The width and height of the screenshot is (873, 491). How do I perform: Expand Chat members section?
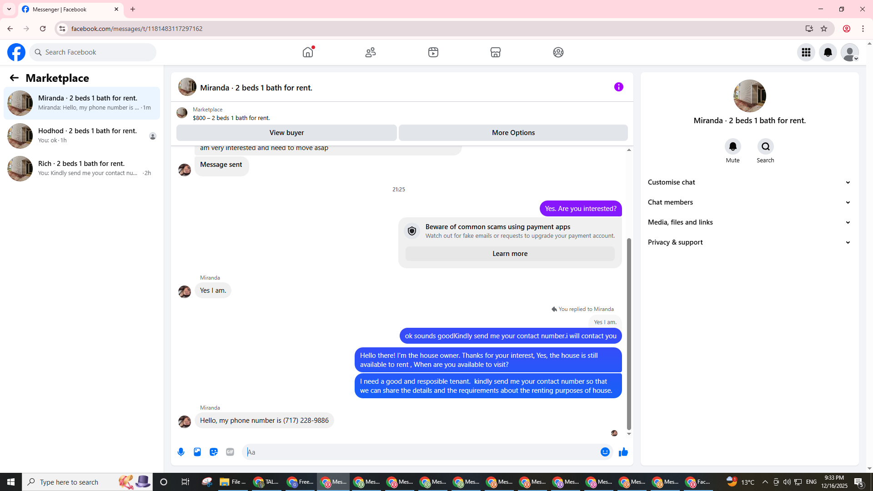click(x=749, y=202)
